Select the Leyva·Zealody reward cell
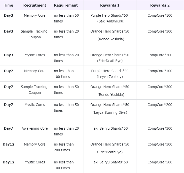Image resolution: width=184 pixels, height=173 pixels. point(110,74)
